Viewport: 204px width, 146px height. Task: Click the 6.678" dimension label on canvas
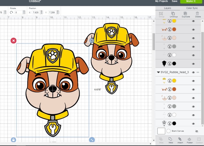pyautogui.click(x=98, y=89)
